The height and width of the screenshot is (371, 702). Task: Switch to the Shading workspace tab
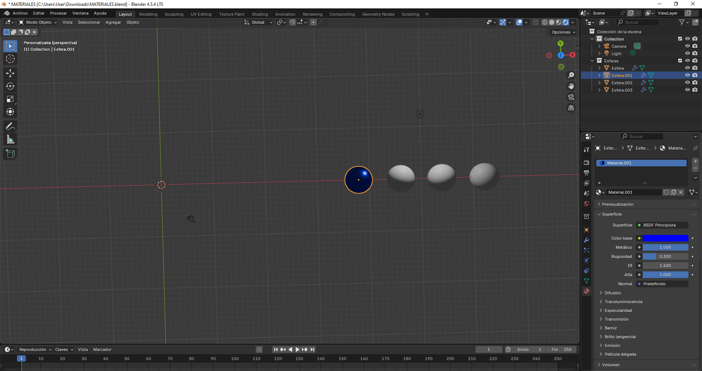pos(260,14)
